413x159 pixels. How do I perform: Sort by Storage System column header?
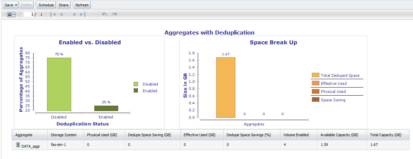point(63,135)
